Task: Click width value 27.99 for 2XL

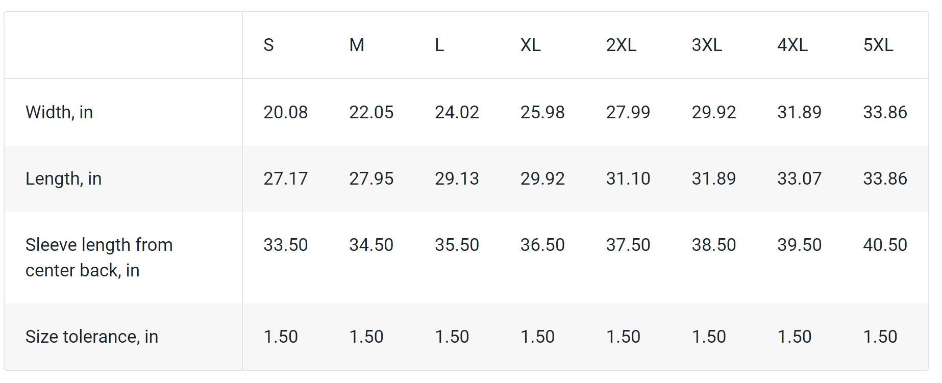Action: 628,112
